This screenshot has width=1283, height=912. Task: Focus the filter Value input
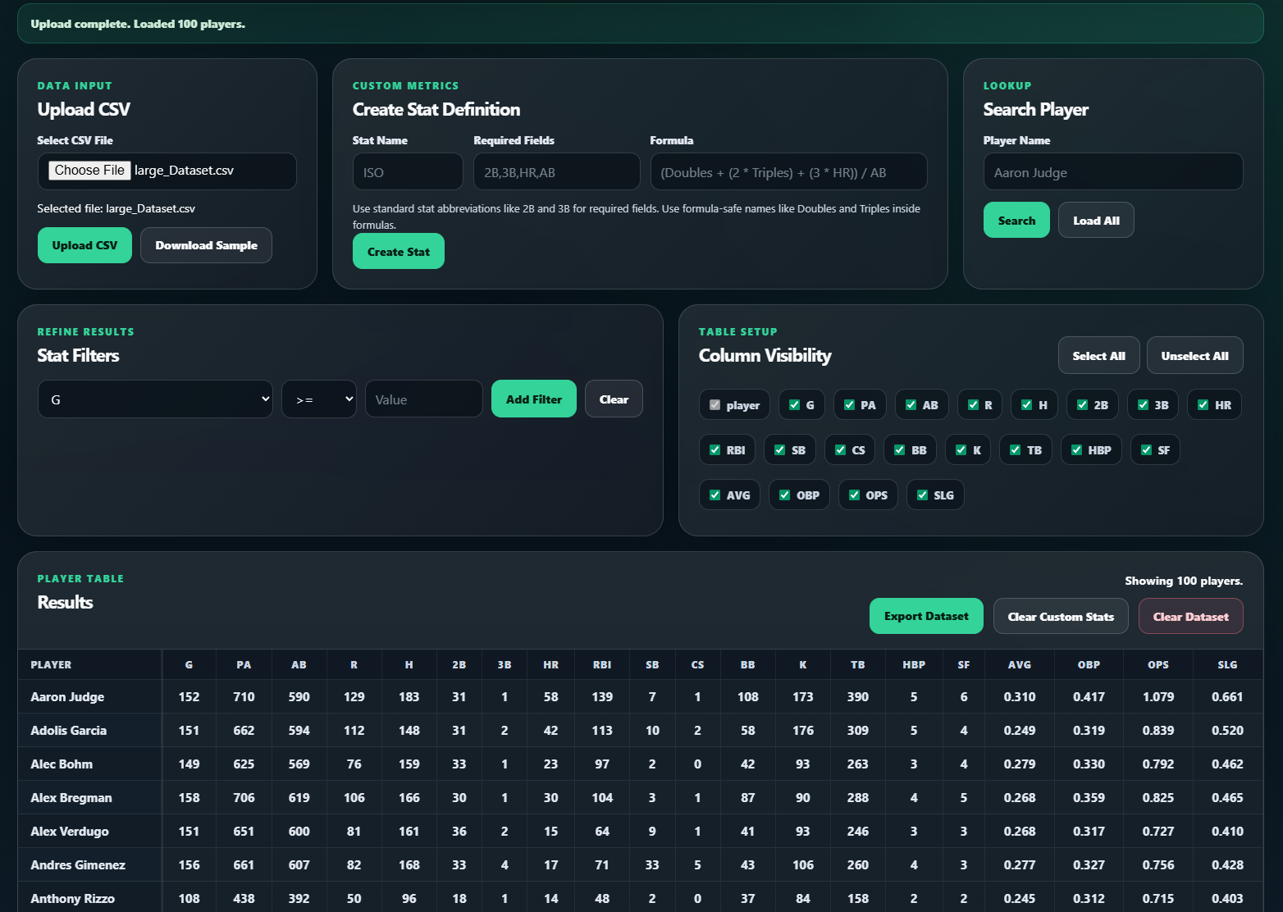pyautogui.click(x=423, y=399)
